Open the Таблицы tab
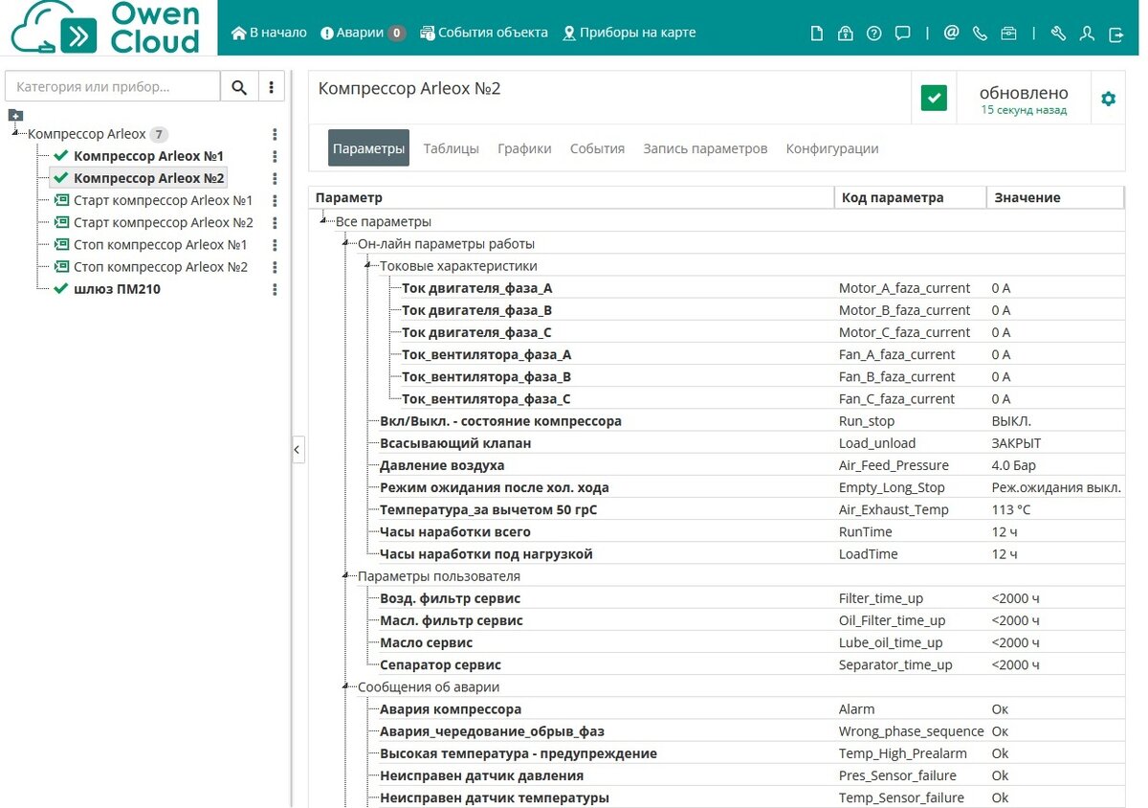Screen dimensions: 1148x808 451,148
